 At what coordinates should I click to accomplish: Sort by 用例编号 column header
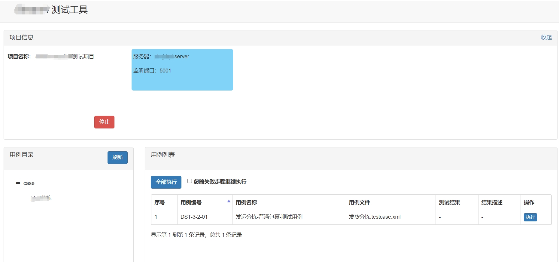205,202
